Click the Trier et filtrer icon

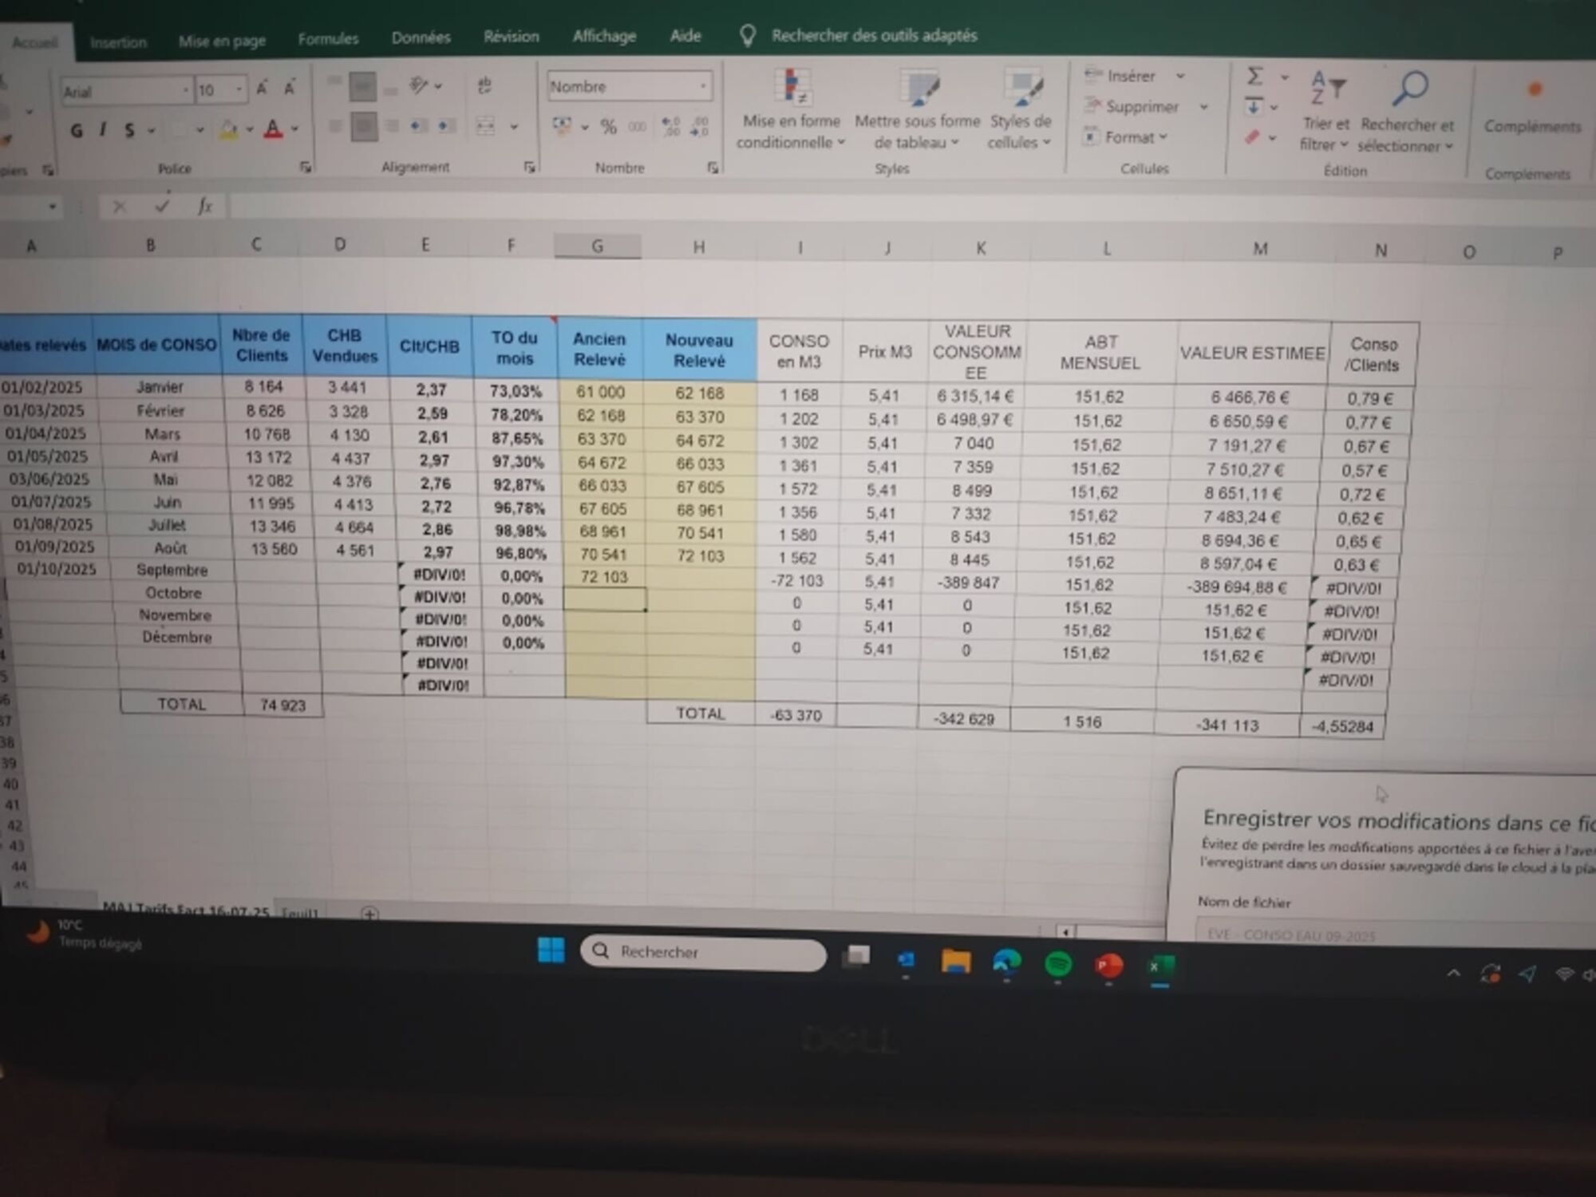1327,89
